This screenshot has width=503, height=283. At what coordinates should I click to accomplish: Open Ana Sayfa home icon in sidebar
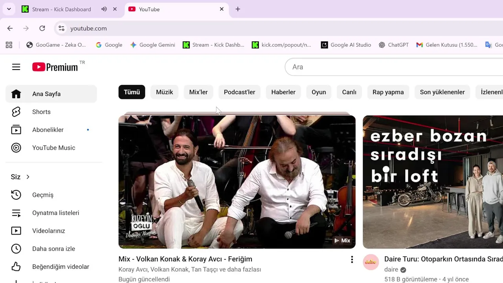[16, 94]
